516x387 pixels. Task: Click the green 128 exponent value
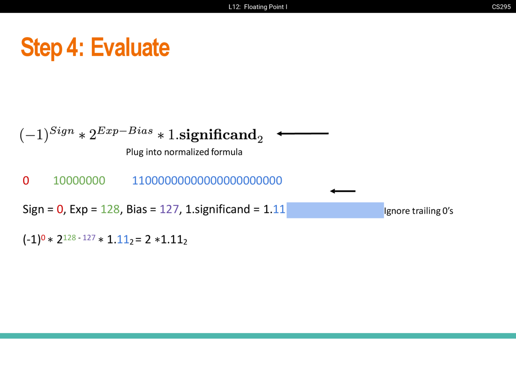click(x=110, y=209)
